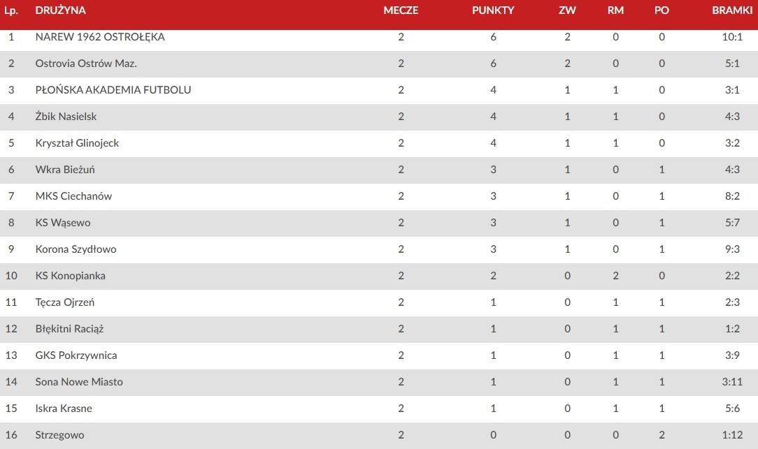
Task: Click the Lp. column header
Action: [x=11, y=10]
